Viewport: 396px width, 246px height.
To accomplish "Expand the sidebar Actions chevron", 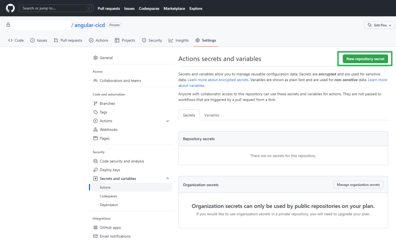I will (167, 121).
